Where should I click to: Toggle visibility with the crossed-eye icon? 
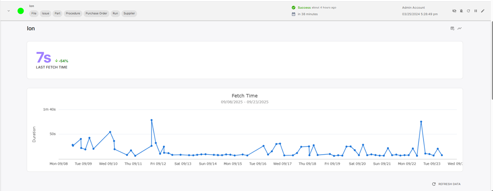pos(454,11)
